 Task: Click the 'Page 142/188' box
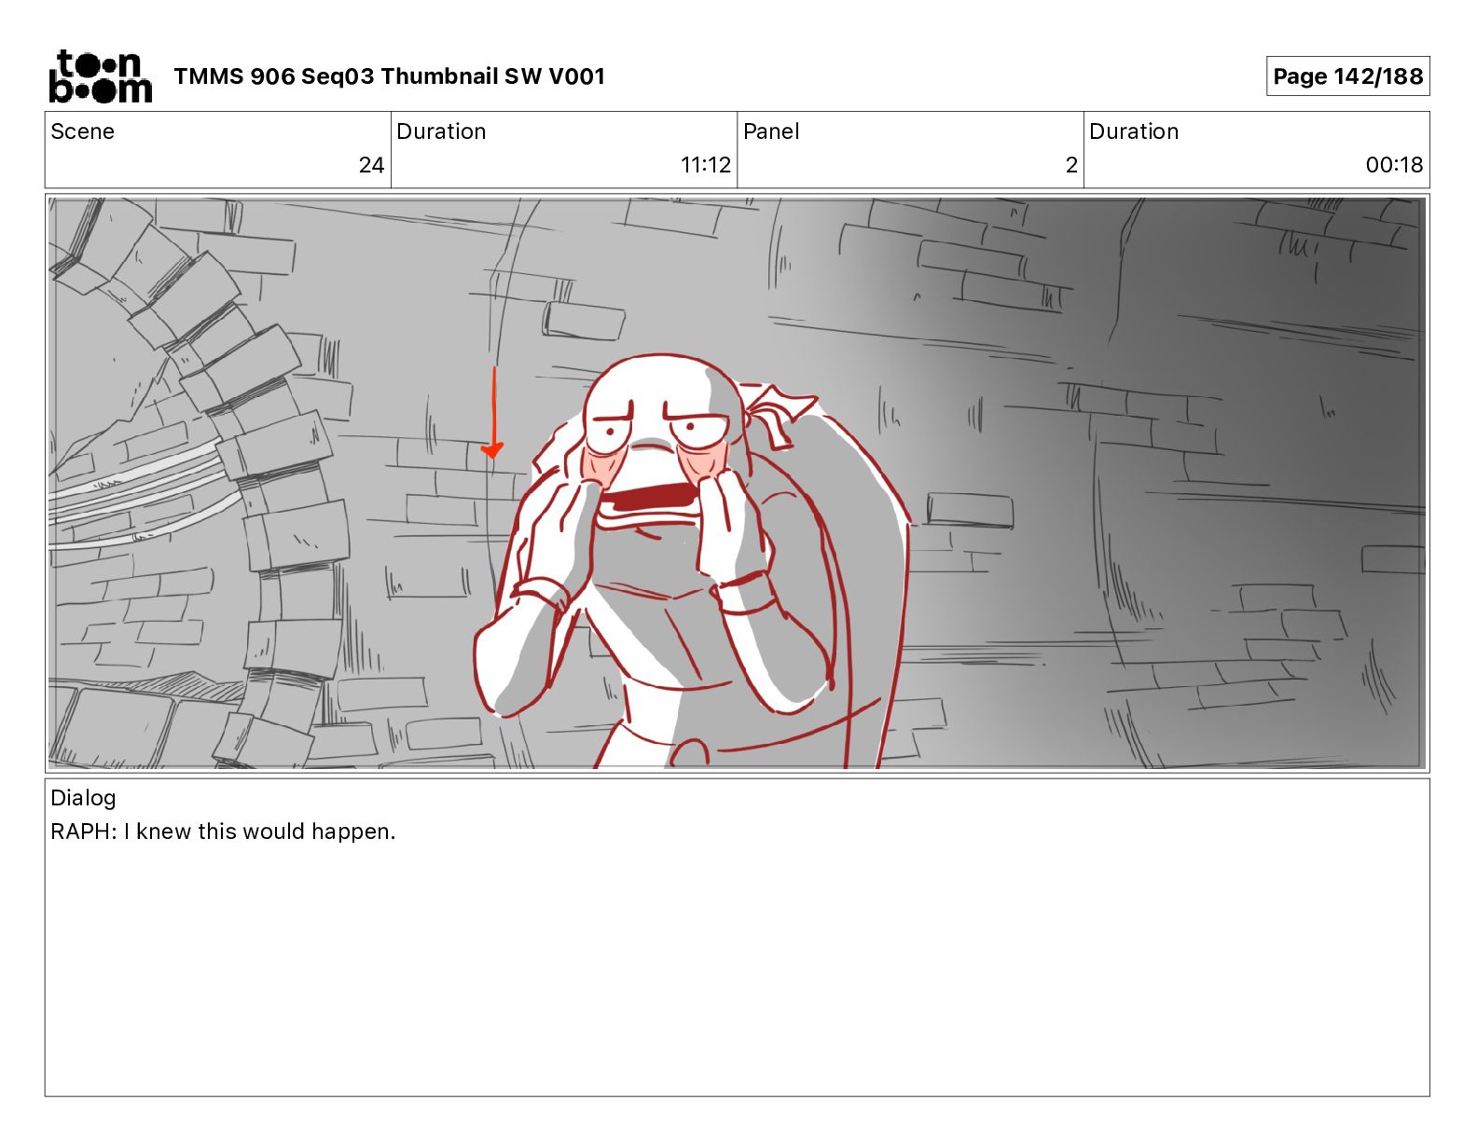[1347, 76]
